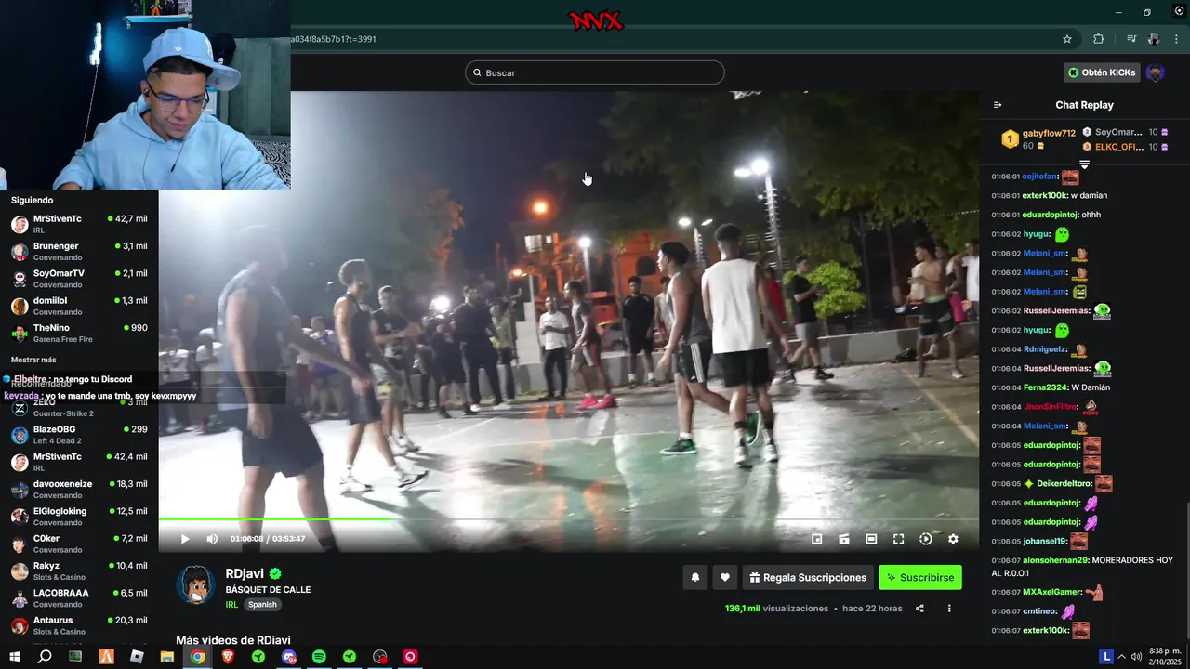Viewport: 1190px width, 669px height.
Task: Open Roblox from the taskbar
Action: [x=137, y=657]
